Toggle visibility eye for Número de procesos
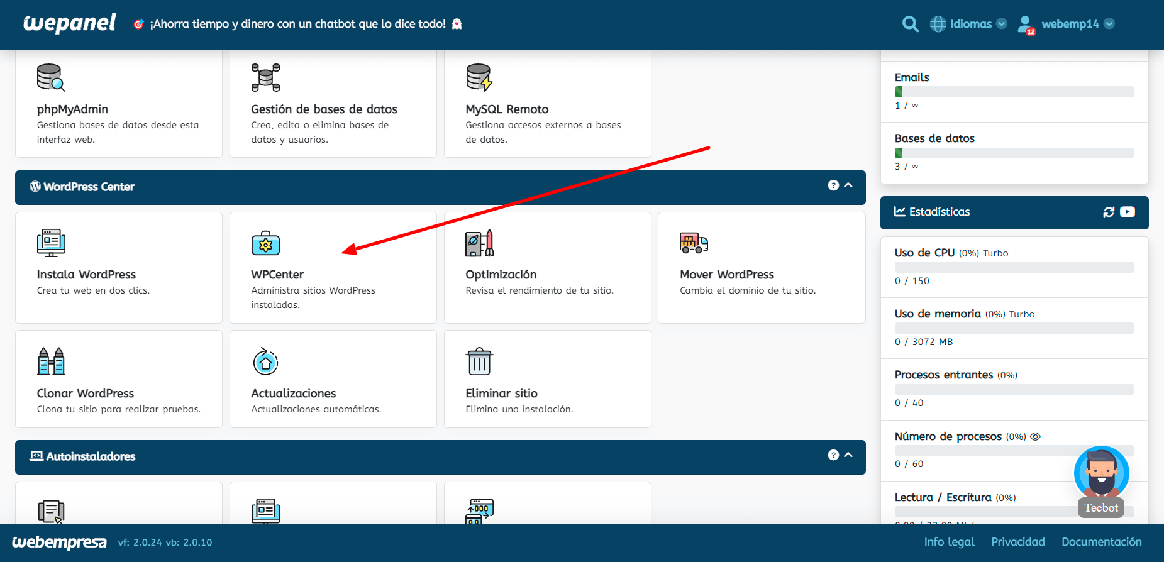 1035,436
